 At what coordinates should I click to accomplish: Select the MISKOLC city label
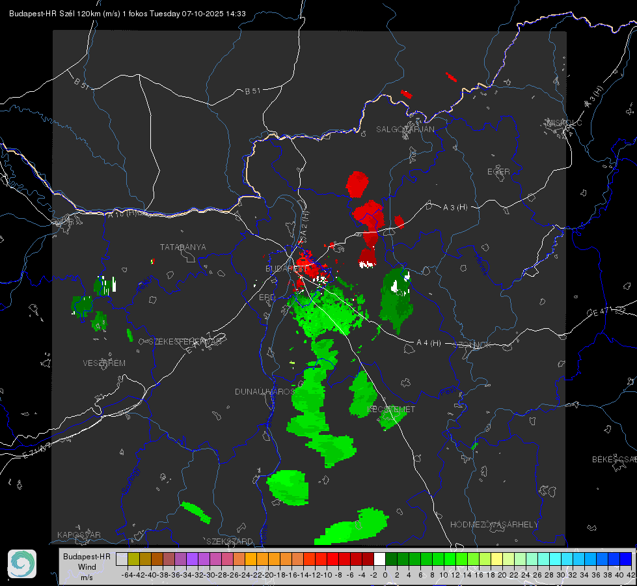(x=564, y=122)
